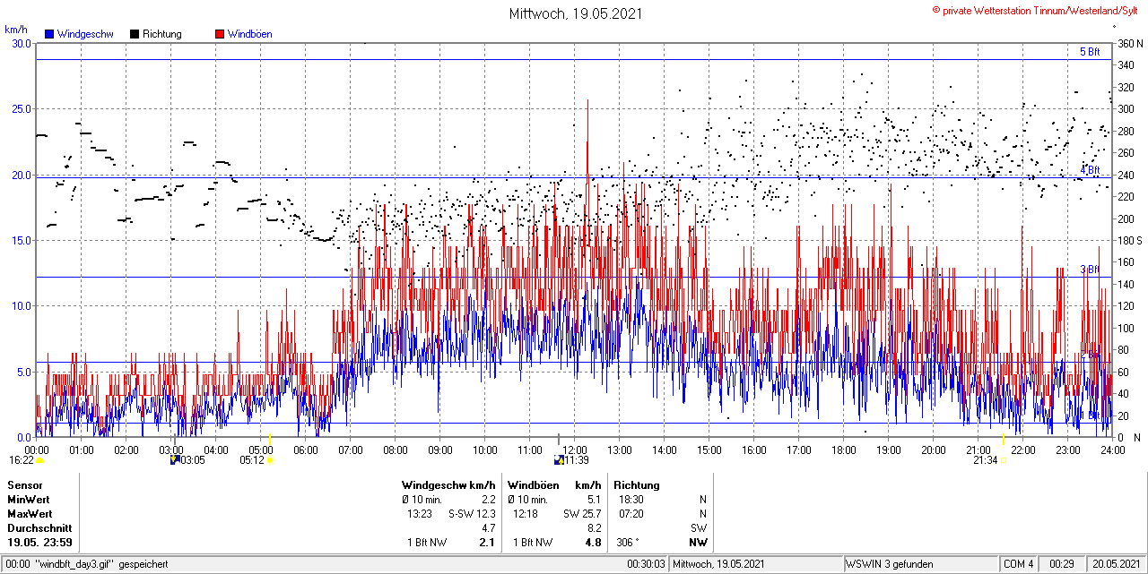
Task: Click the current wind value 2.1
Action: point(488,543)
